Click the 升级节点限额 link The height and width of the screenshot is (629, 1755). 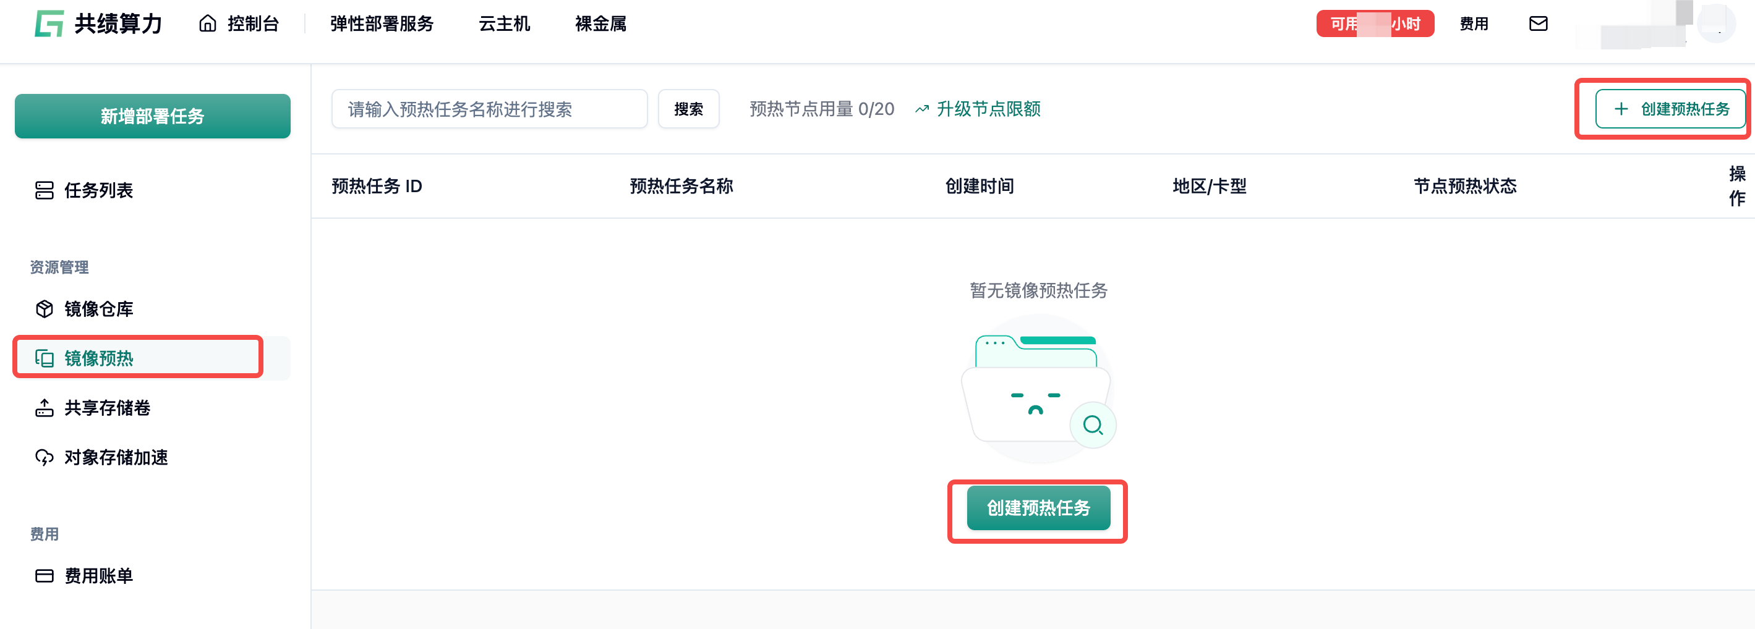(988, 109)
